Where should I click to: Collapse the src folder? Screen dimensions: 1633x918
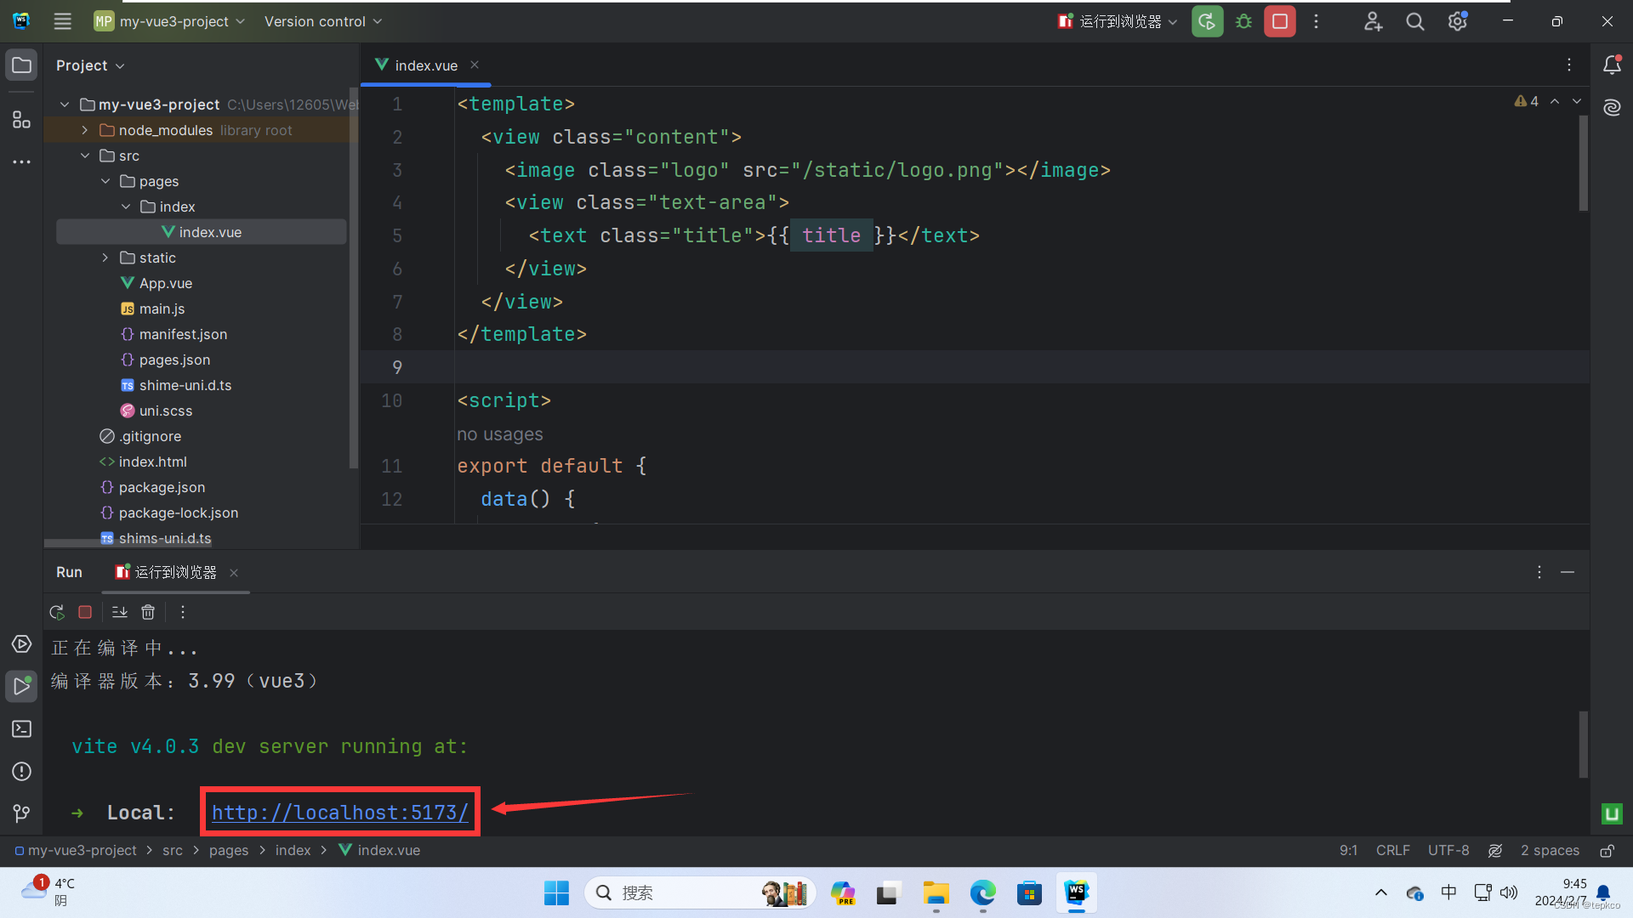pyautogui.click(x=85, y=156)
